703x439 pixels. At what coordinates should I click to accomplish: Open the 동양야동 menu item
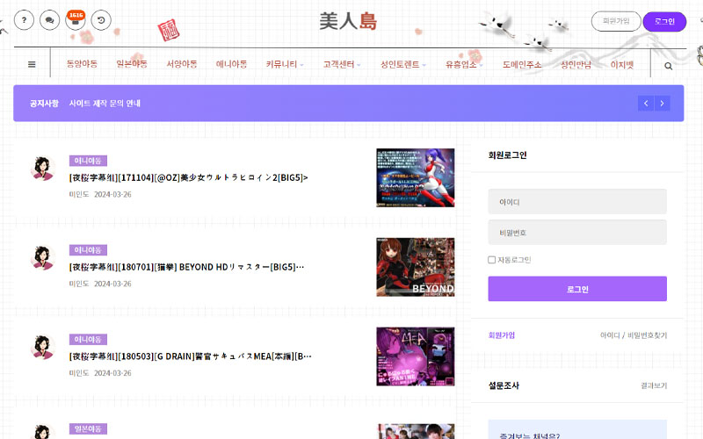tap(82, 64)
